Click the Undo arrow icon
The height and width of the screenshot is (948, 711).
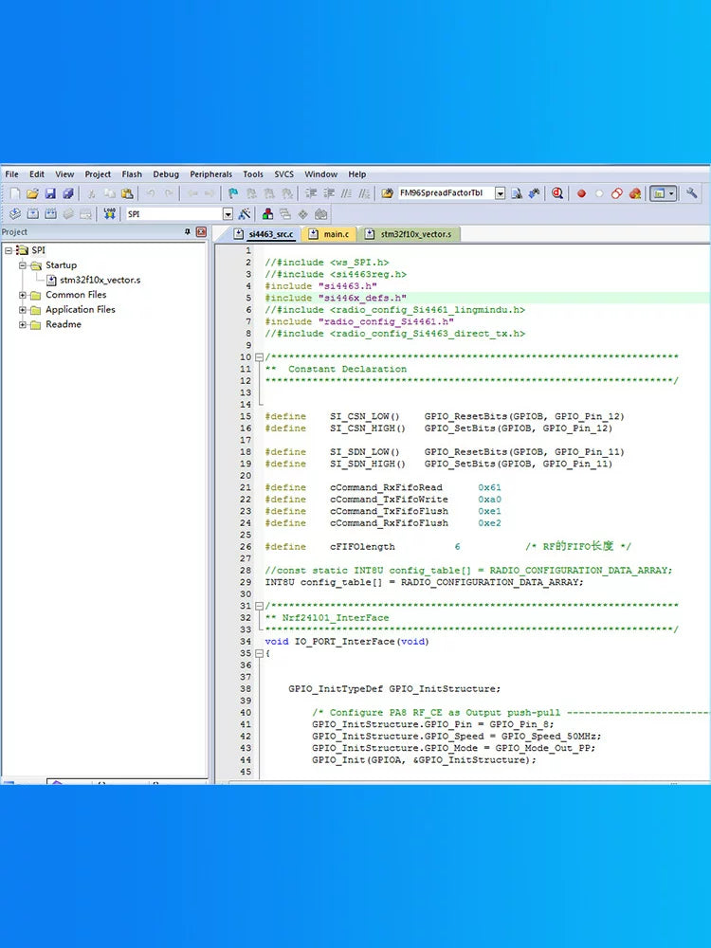150,193
